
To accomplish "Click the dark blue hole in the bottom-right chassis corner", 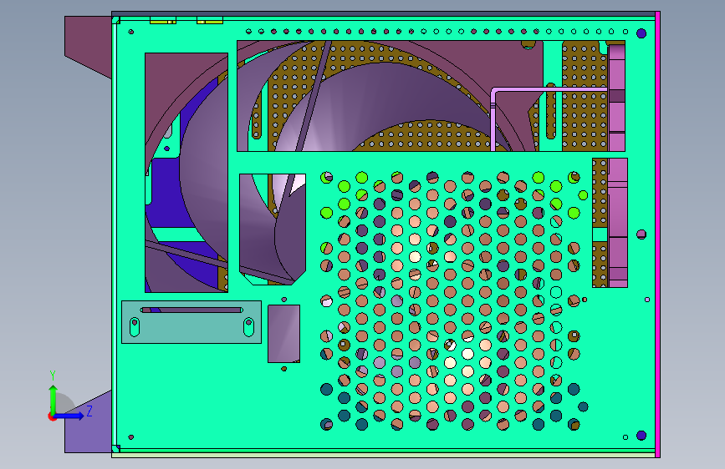I will click(x=641, y=436).
